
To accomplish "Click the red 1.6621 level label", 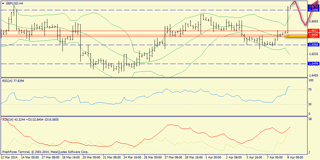I will pyautogui.click(x=314, y=31).
